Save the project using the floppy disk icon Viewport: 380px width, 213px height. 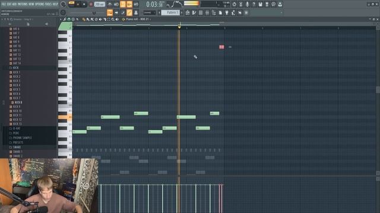260,4
